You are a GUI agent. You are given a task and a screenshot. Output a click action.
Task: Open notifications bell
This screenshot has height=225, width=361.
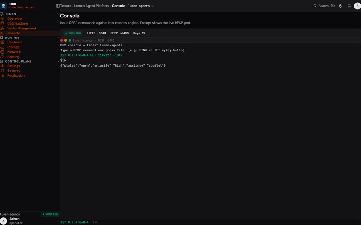point(349,6)
